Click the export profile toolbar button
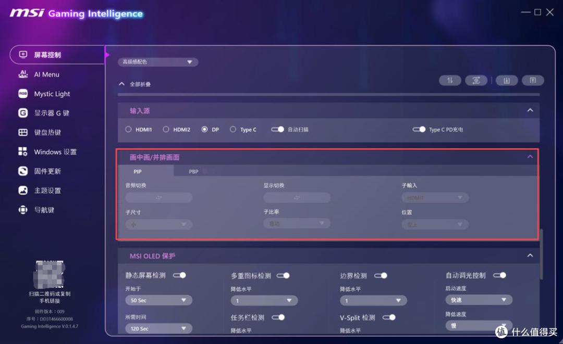 pos(533,80)
